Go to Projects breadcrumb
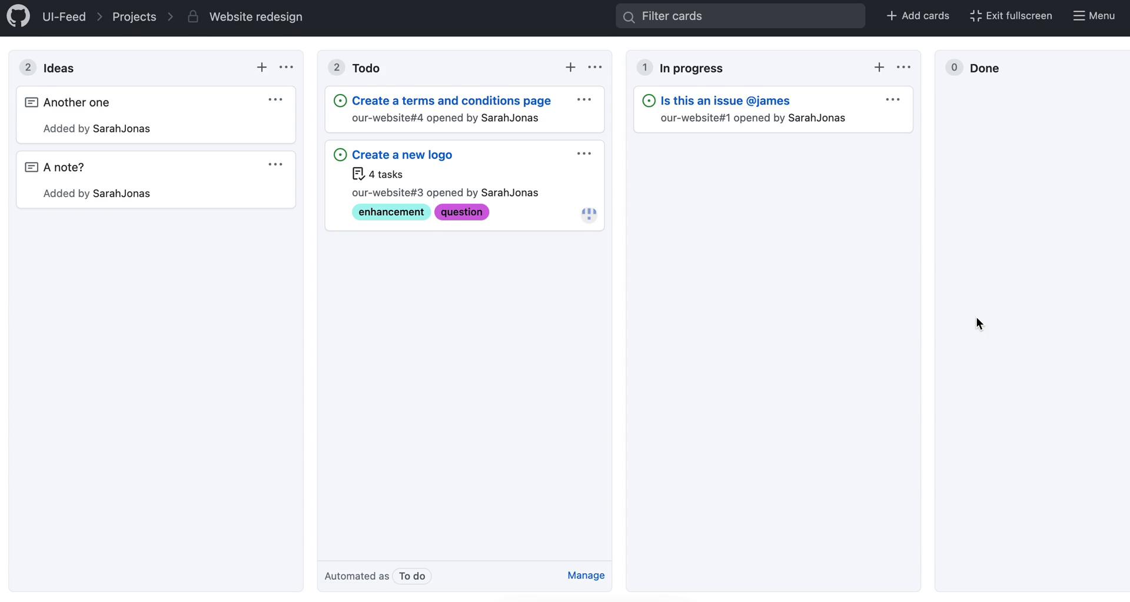The height and width of the screenshot is (602, 1130). (x=134, y=16)
